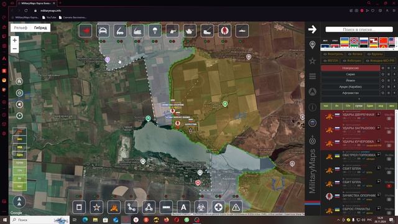Zoom out the map with minus button
Viewport: 398px width, 224px height.
coord(15,49)
